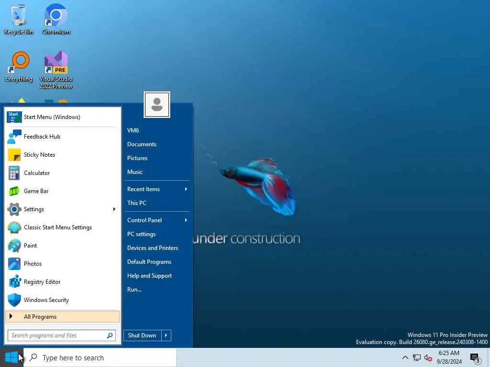The width and height of the screenshot is (490, 367).
Task: Launch Paint icon from the start menu
Action: (14, 246)
